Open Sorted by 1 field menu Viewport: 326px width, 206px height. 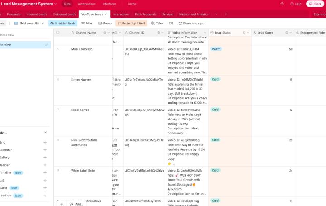pyautogui.click(x=131, y=23)
